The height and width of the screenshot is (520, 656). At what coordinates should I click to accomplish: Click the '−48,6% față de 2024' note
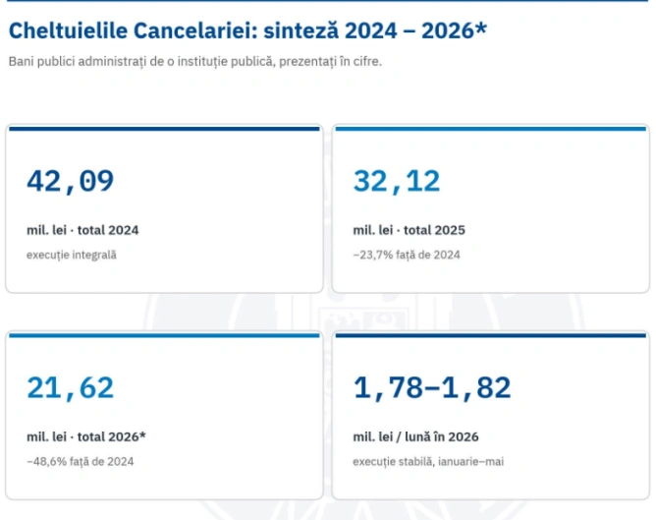(x=80, y=462)
